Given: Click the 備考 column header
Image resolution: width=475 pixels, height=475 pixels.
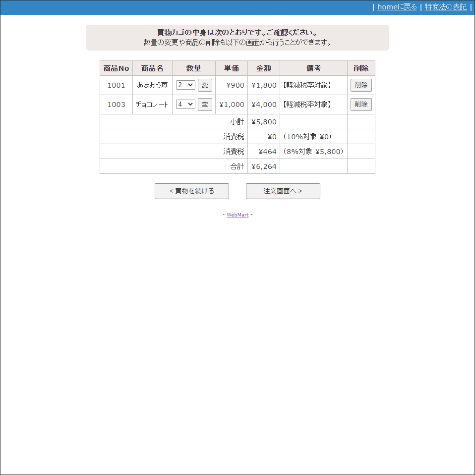Looking at the screenshot, I should 313,68.
